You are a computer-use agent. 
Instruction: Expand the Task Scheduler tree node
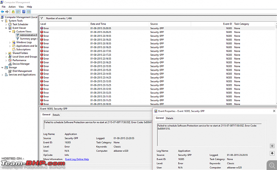[6, 24]
